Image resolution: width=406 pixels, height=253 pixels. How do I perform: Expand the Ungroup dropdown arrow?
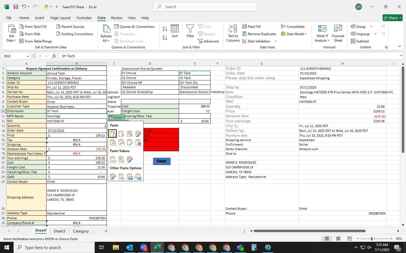(375, 34)
